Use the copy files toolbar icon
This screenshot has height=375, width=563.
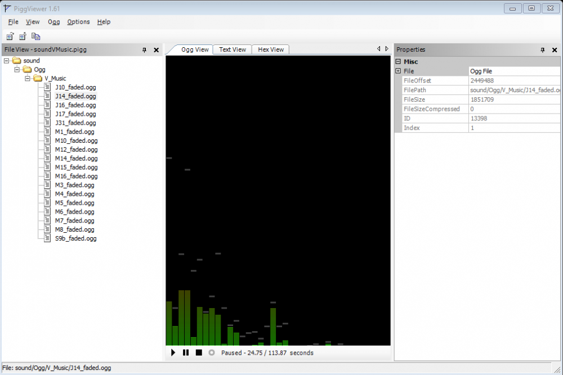click(x=35, y=35)
